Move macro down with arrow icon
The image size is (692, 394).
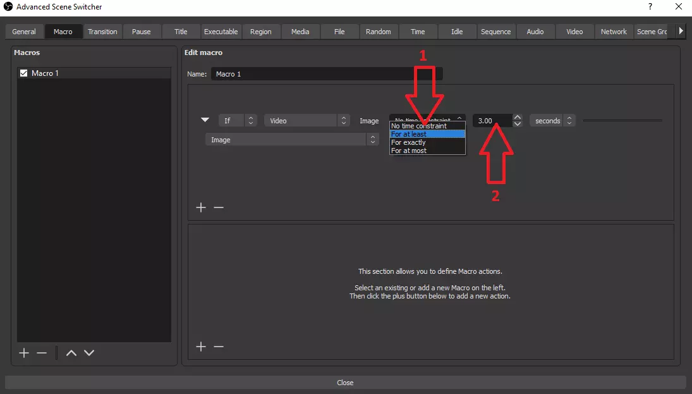(89, 353)
